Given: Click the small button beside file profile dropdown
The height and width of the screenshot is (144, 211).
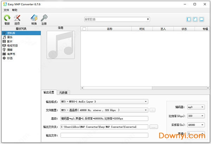Looking at the screenshot, I should click(152, 110).
